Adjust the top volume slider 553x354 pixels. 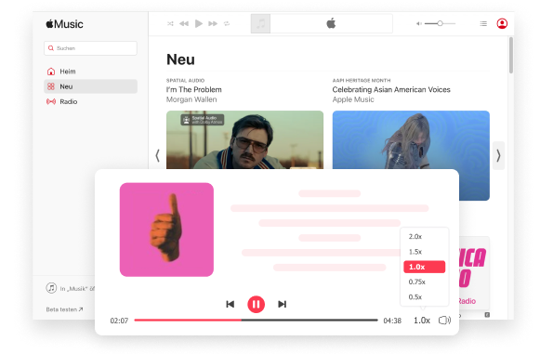coord(440,23)
